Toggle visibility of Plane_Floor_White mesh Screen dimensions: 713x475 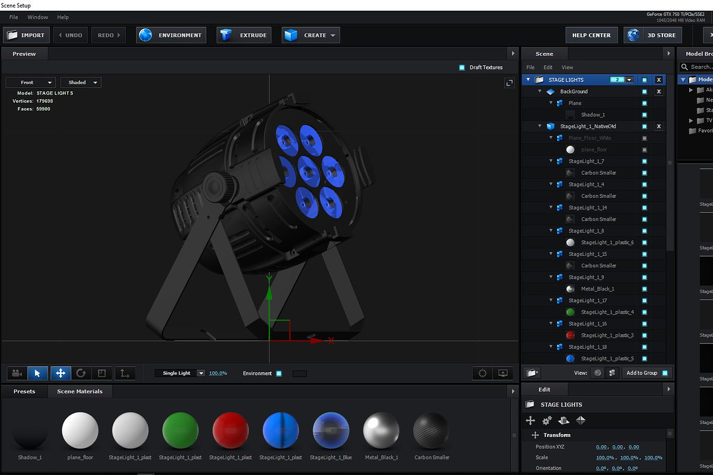click(645, 138)
